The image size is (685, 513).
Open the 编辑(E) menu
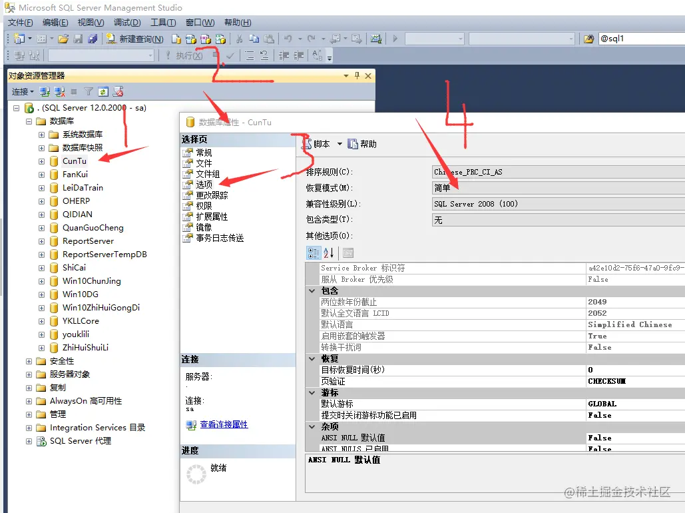click(55, 23)
